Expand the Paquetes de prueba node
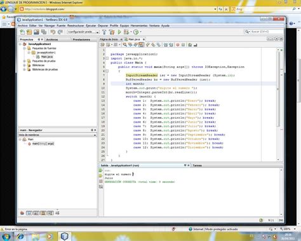301x241 pixels. click(x=24, y=61)
